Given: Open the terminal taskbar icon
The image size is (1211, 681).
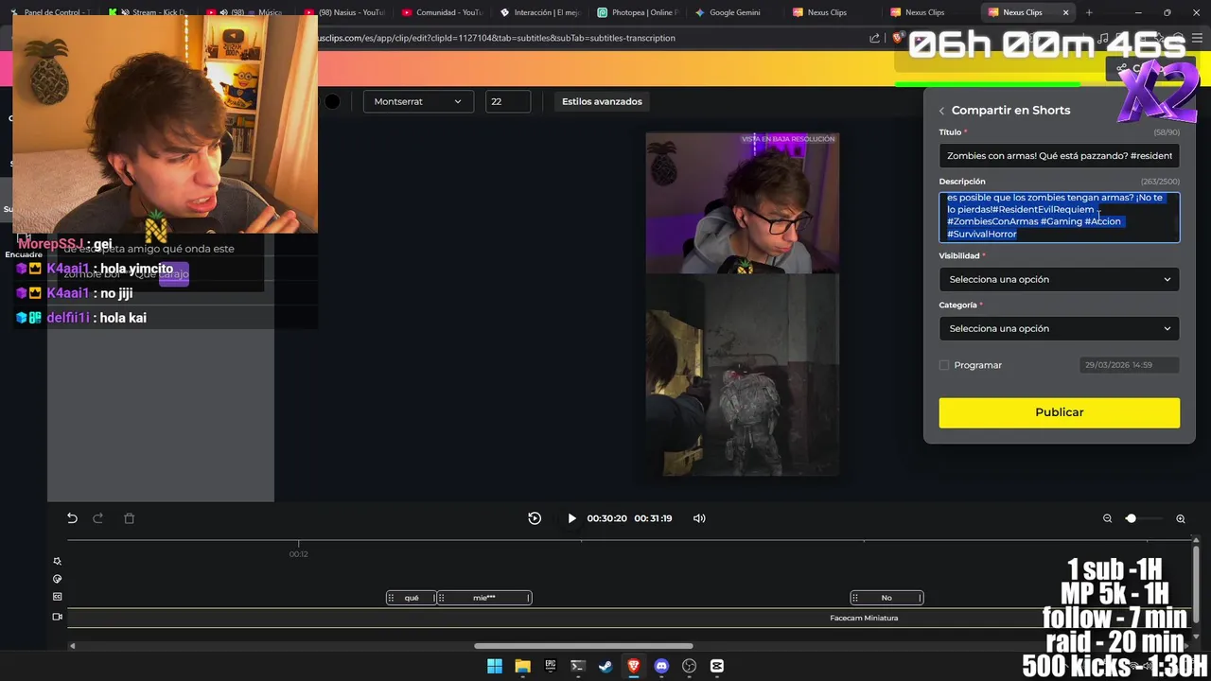Looking at the screenshot, I should pos(577,666).
